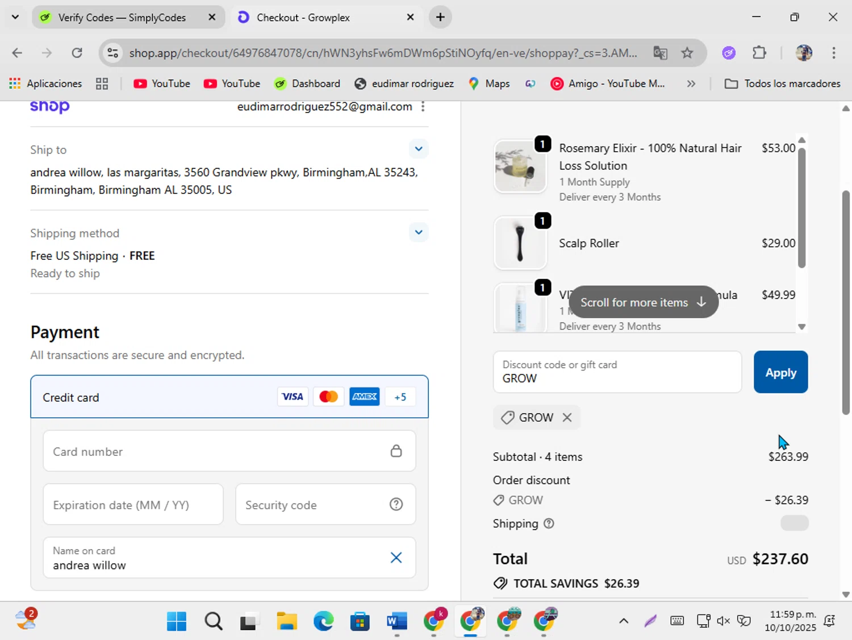Click the muted volume tray icon
Screen dimensions: 852x640
point(723,621)
